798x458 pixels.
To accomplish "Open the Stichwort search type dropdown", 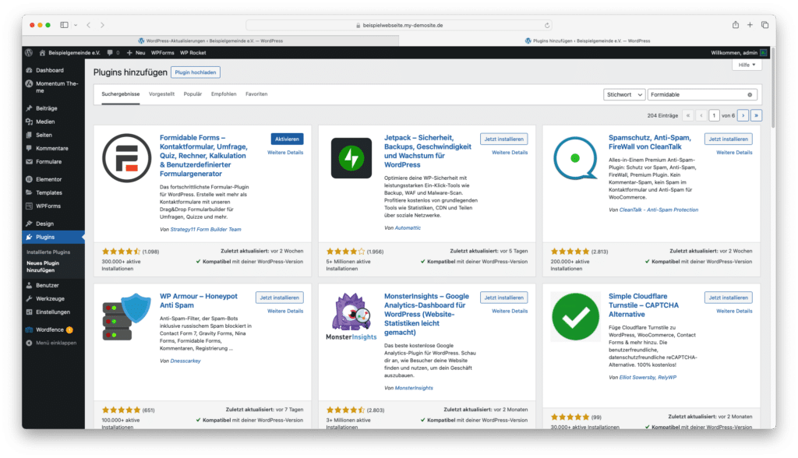I will [624, 95].
